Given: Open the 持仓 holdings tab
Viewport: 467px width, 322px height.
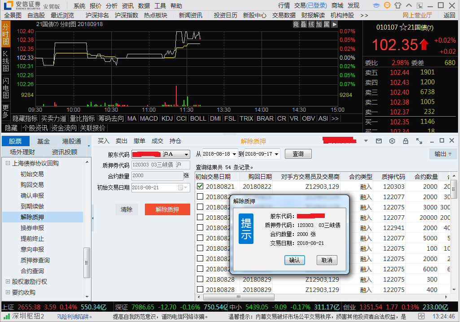Looking at the screenshot, I should [175, 141].
